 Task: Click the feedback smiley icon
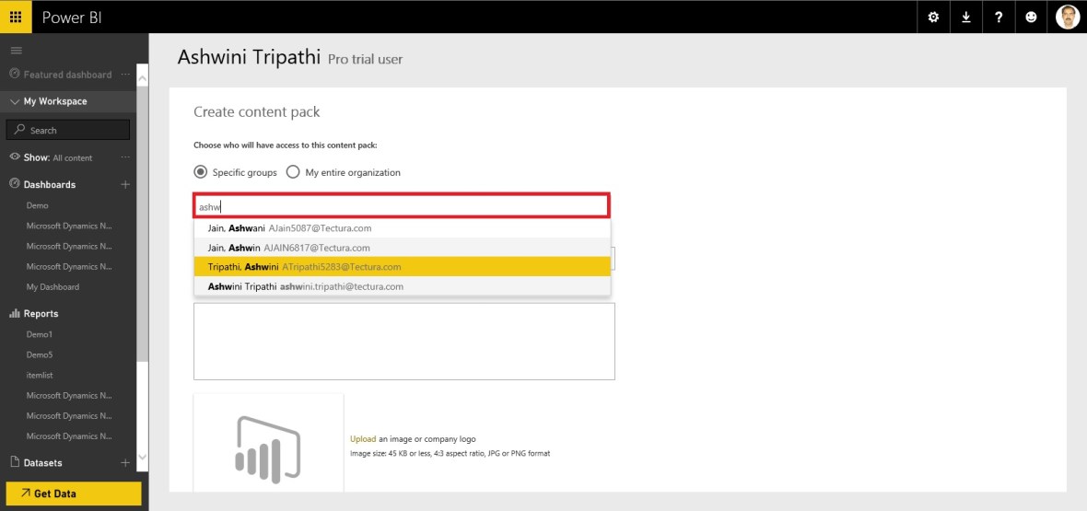[1032, 17]
